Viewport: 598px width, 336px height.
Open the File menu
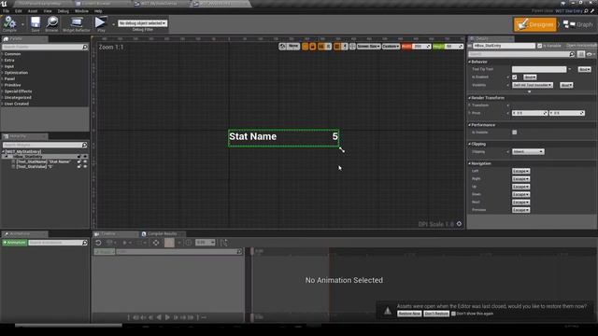tap(7, 11)
